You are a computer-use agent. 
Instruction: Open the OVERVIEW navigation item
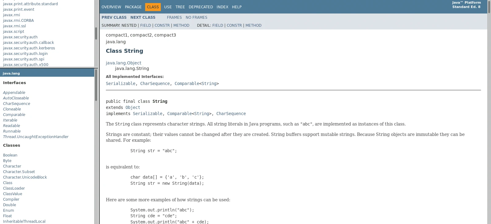tap(111, 7)
